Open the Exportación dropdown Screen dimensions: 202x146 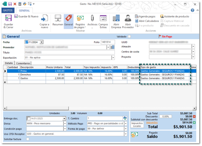[113, 57]
